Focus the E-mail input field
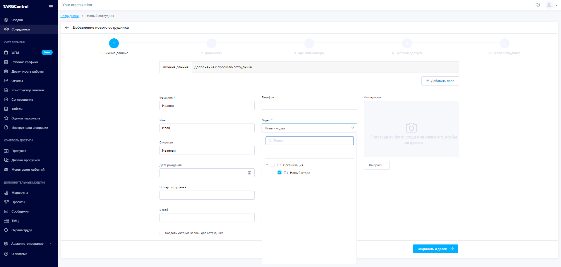Image resolution: width=561 pixels, height=267 pixels. 207,218
